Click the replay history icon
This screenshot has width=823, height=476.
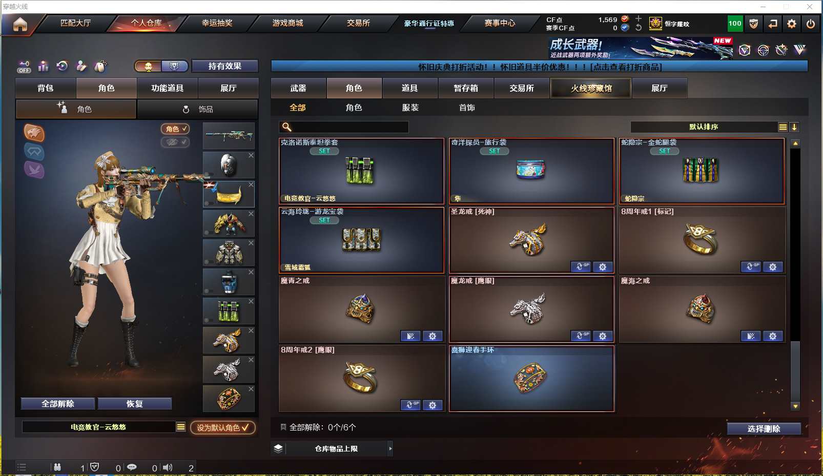click(x=62, y=66)
